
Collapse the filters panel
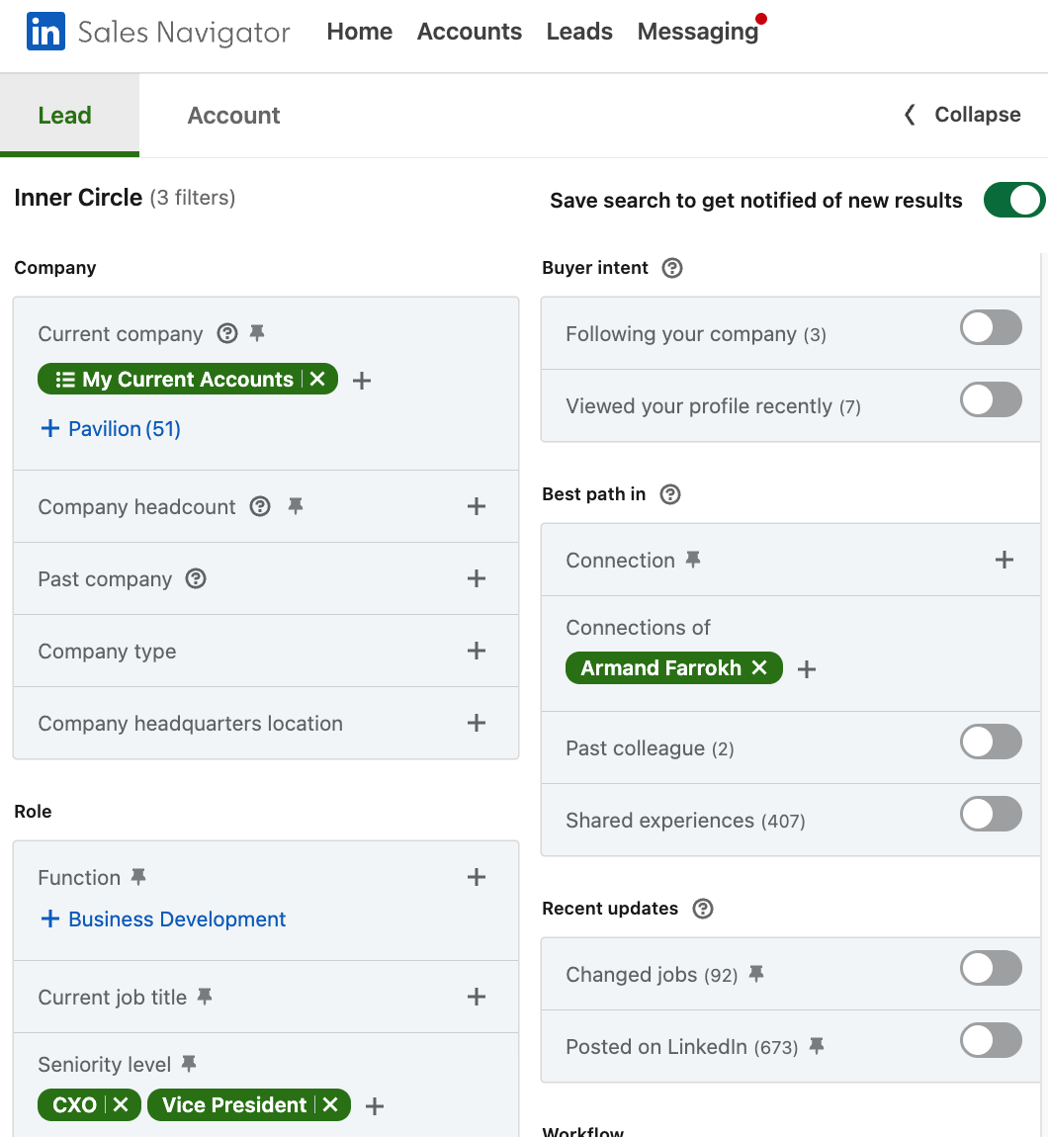point(962,115)
